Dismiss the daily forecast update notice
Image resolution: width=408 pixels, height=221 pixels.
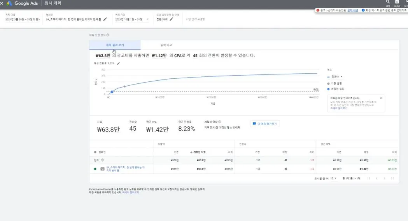click(381, 98)
